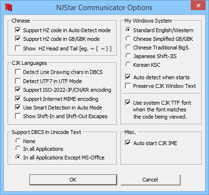The height and width of the screenshot is (195, 209).
Task: Toggle Support HZ code in GB/GBK mode
Action: tap(18, 39)
